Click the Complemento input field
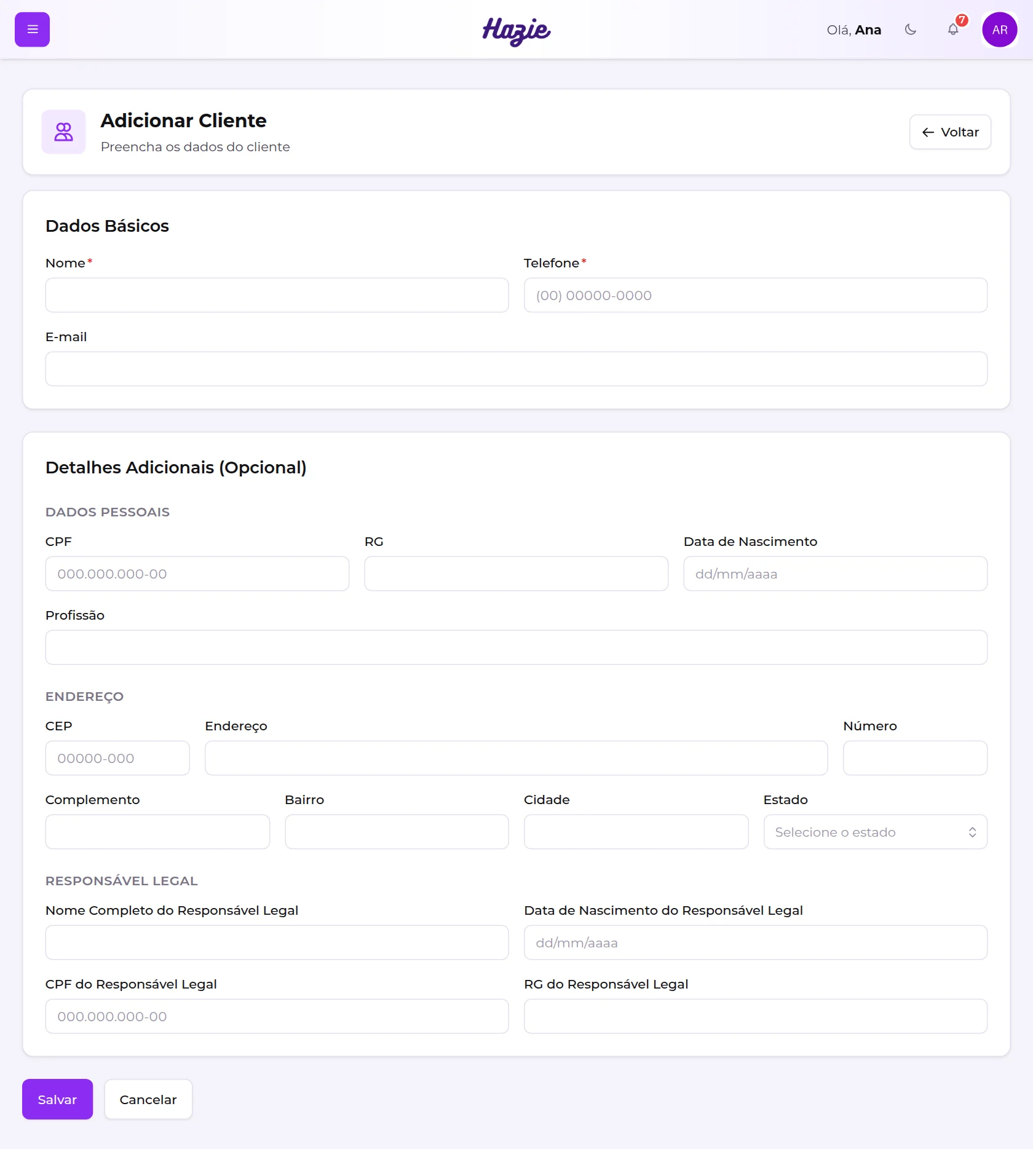 [x=157, y=832]
